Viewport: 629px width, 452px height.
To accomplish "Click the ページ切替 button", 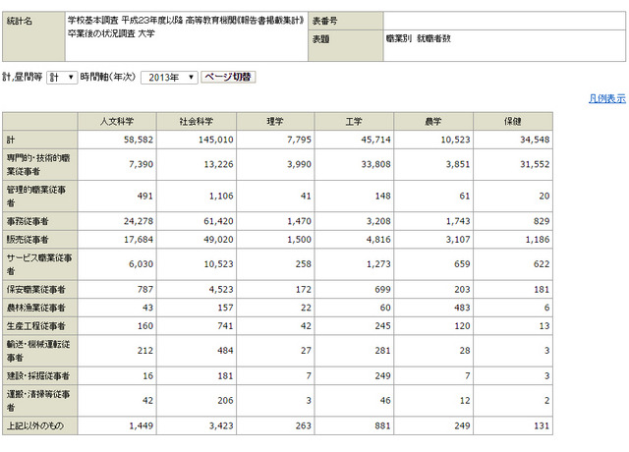I will click(228, 77).
